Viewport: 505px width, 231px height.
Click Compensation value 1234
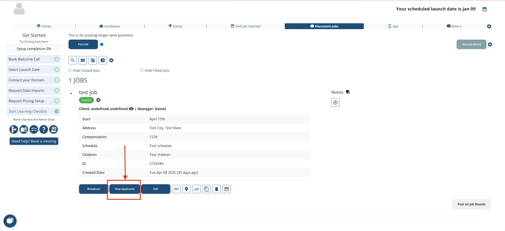coord(153,137)
